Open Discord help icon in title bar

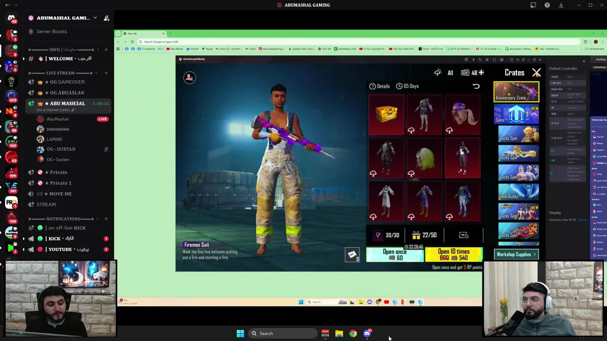(x=547, y=5)
